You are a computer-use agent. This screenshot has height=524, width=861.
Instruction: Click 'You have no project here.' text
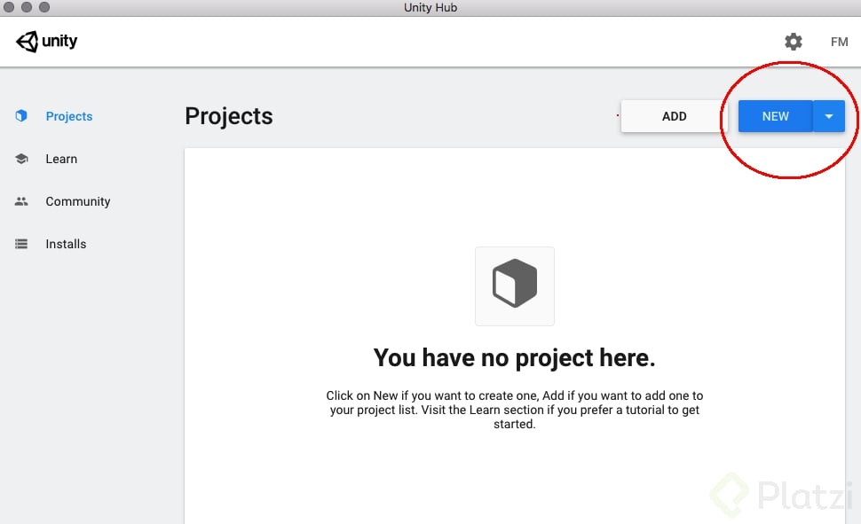click(x=515, y=357)
